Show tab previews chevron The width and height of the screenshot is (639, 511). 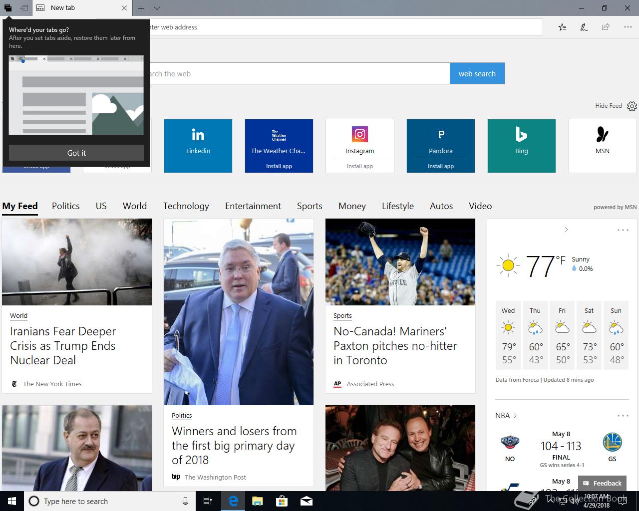pyautogui.click(x=157, y=8)
